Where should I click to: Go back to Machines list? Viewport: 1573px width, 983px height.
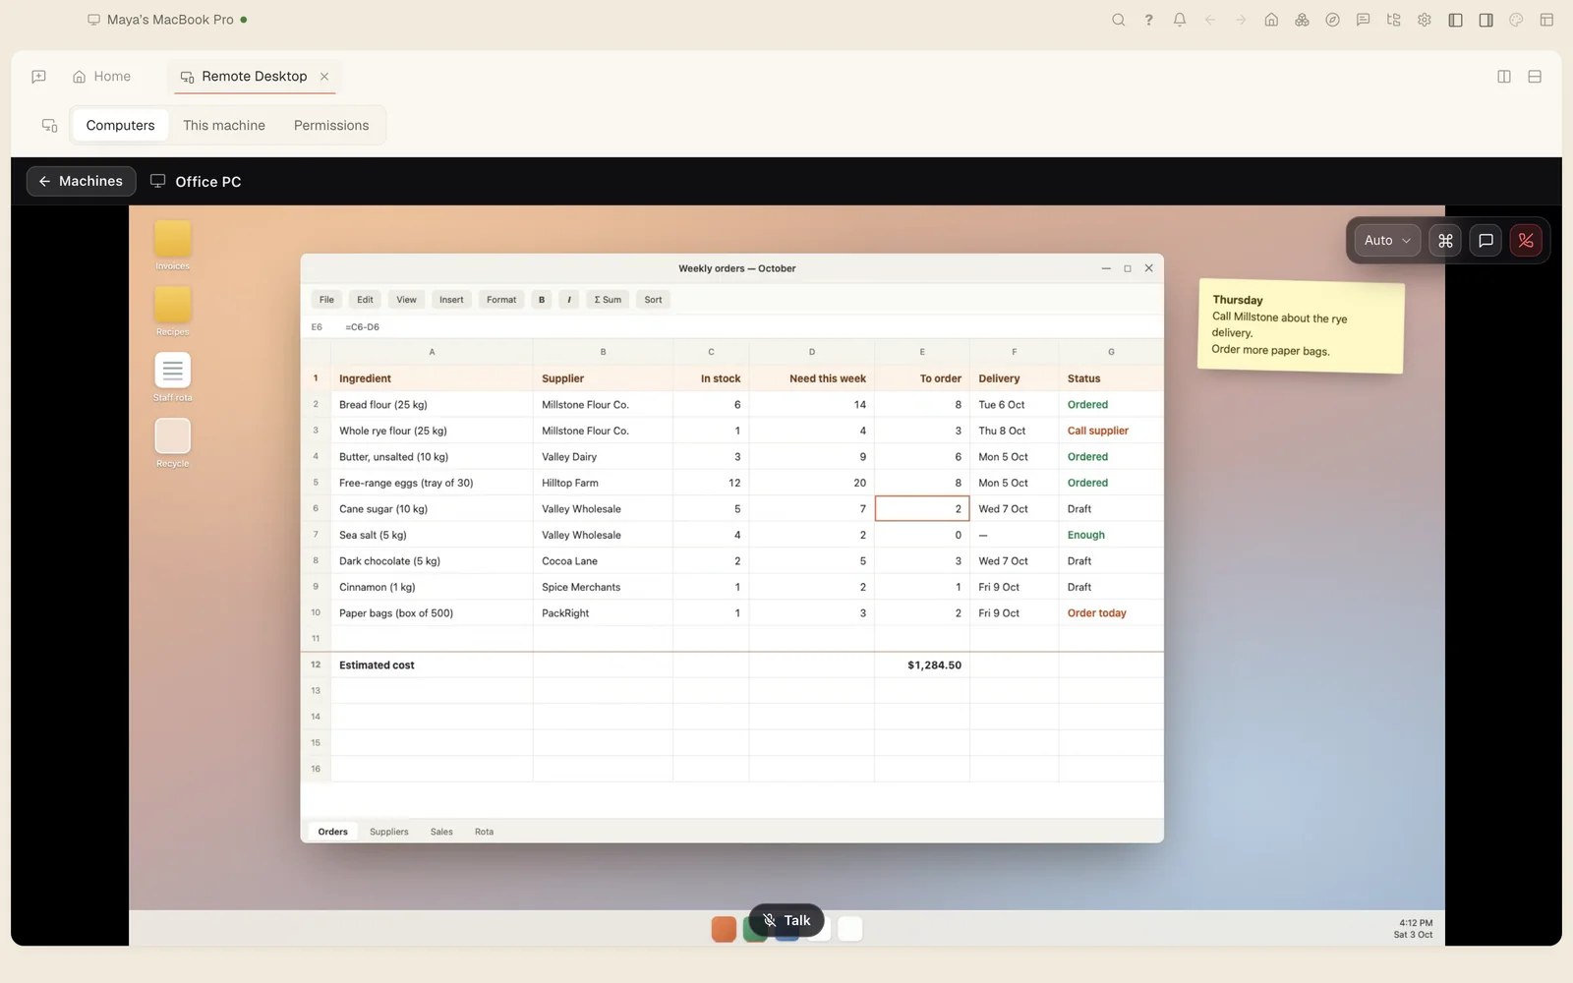click(81, 181)
